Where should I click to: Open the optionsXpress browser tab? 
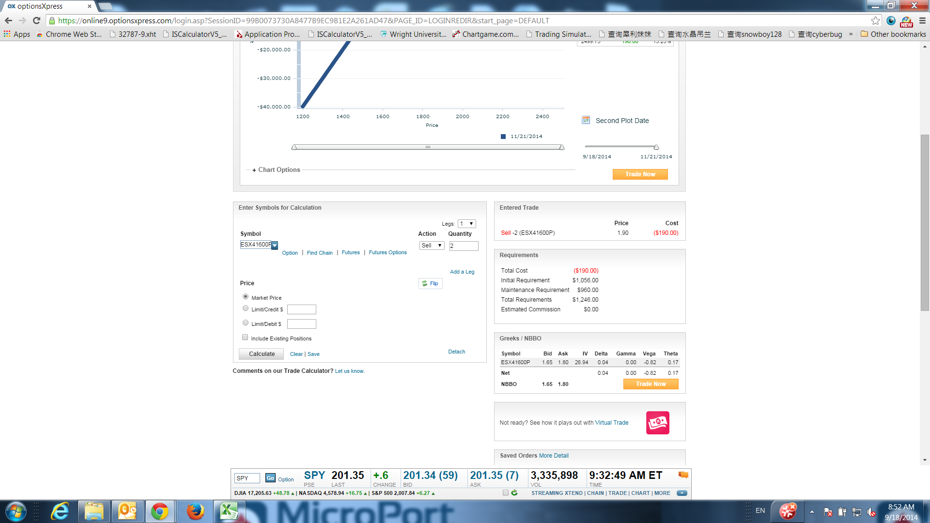[49, 6]
